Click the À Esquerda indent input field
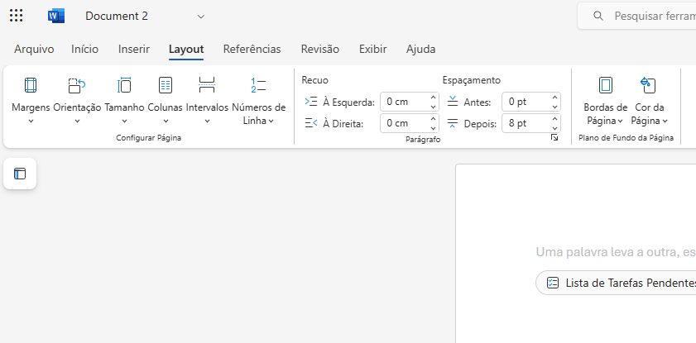 [x=403, y=102]
